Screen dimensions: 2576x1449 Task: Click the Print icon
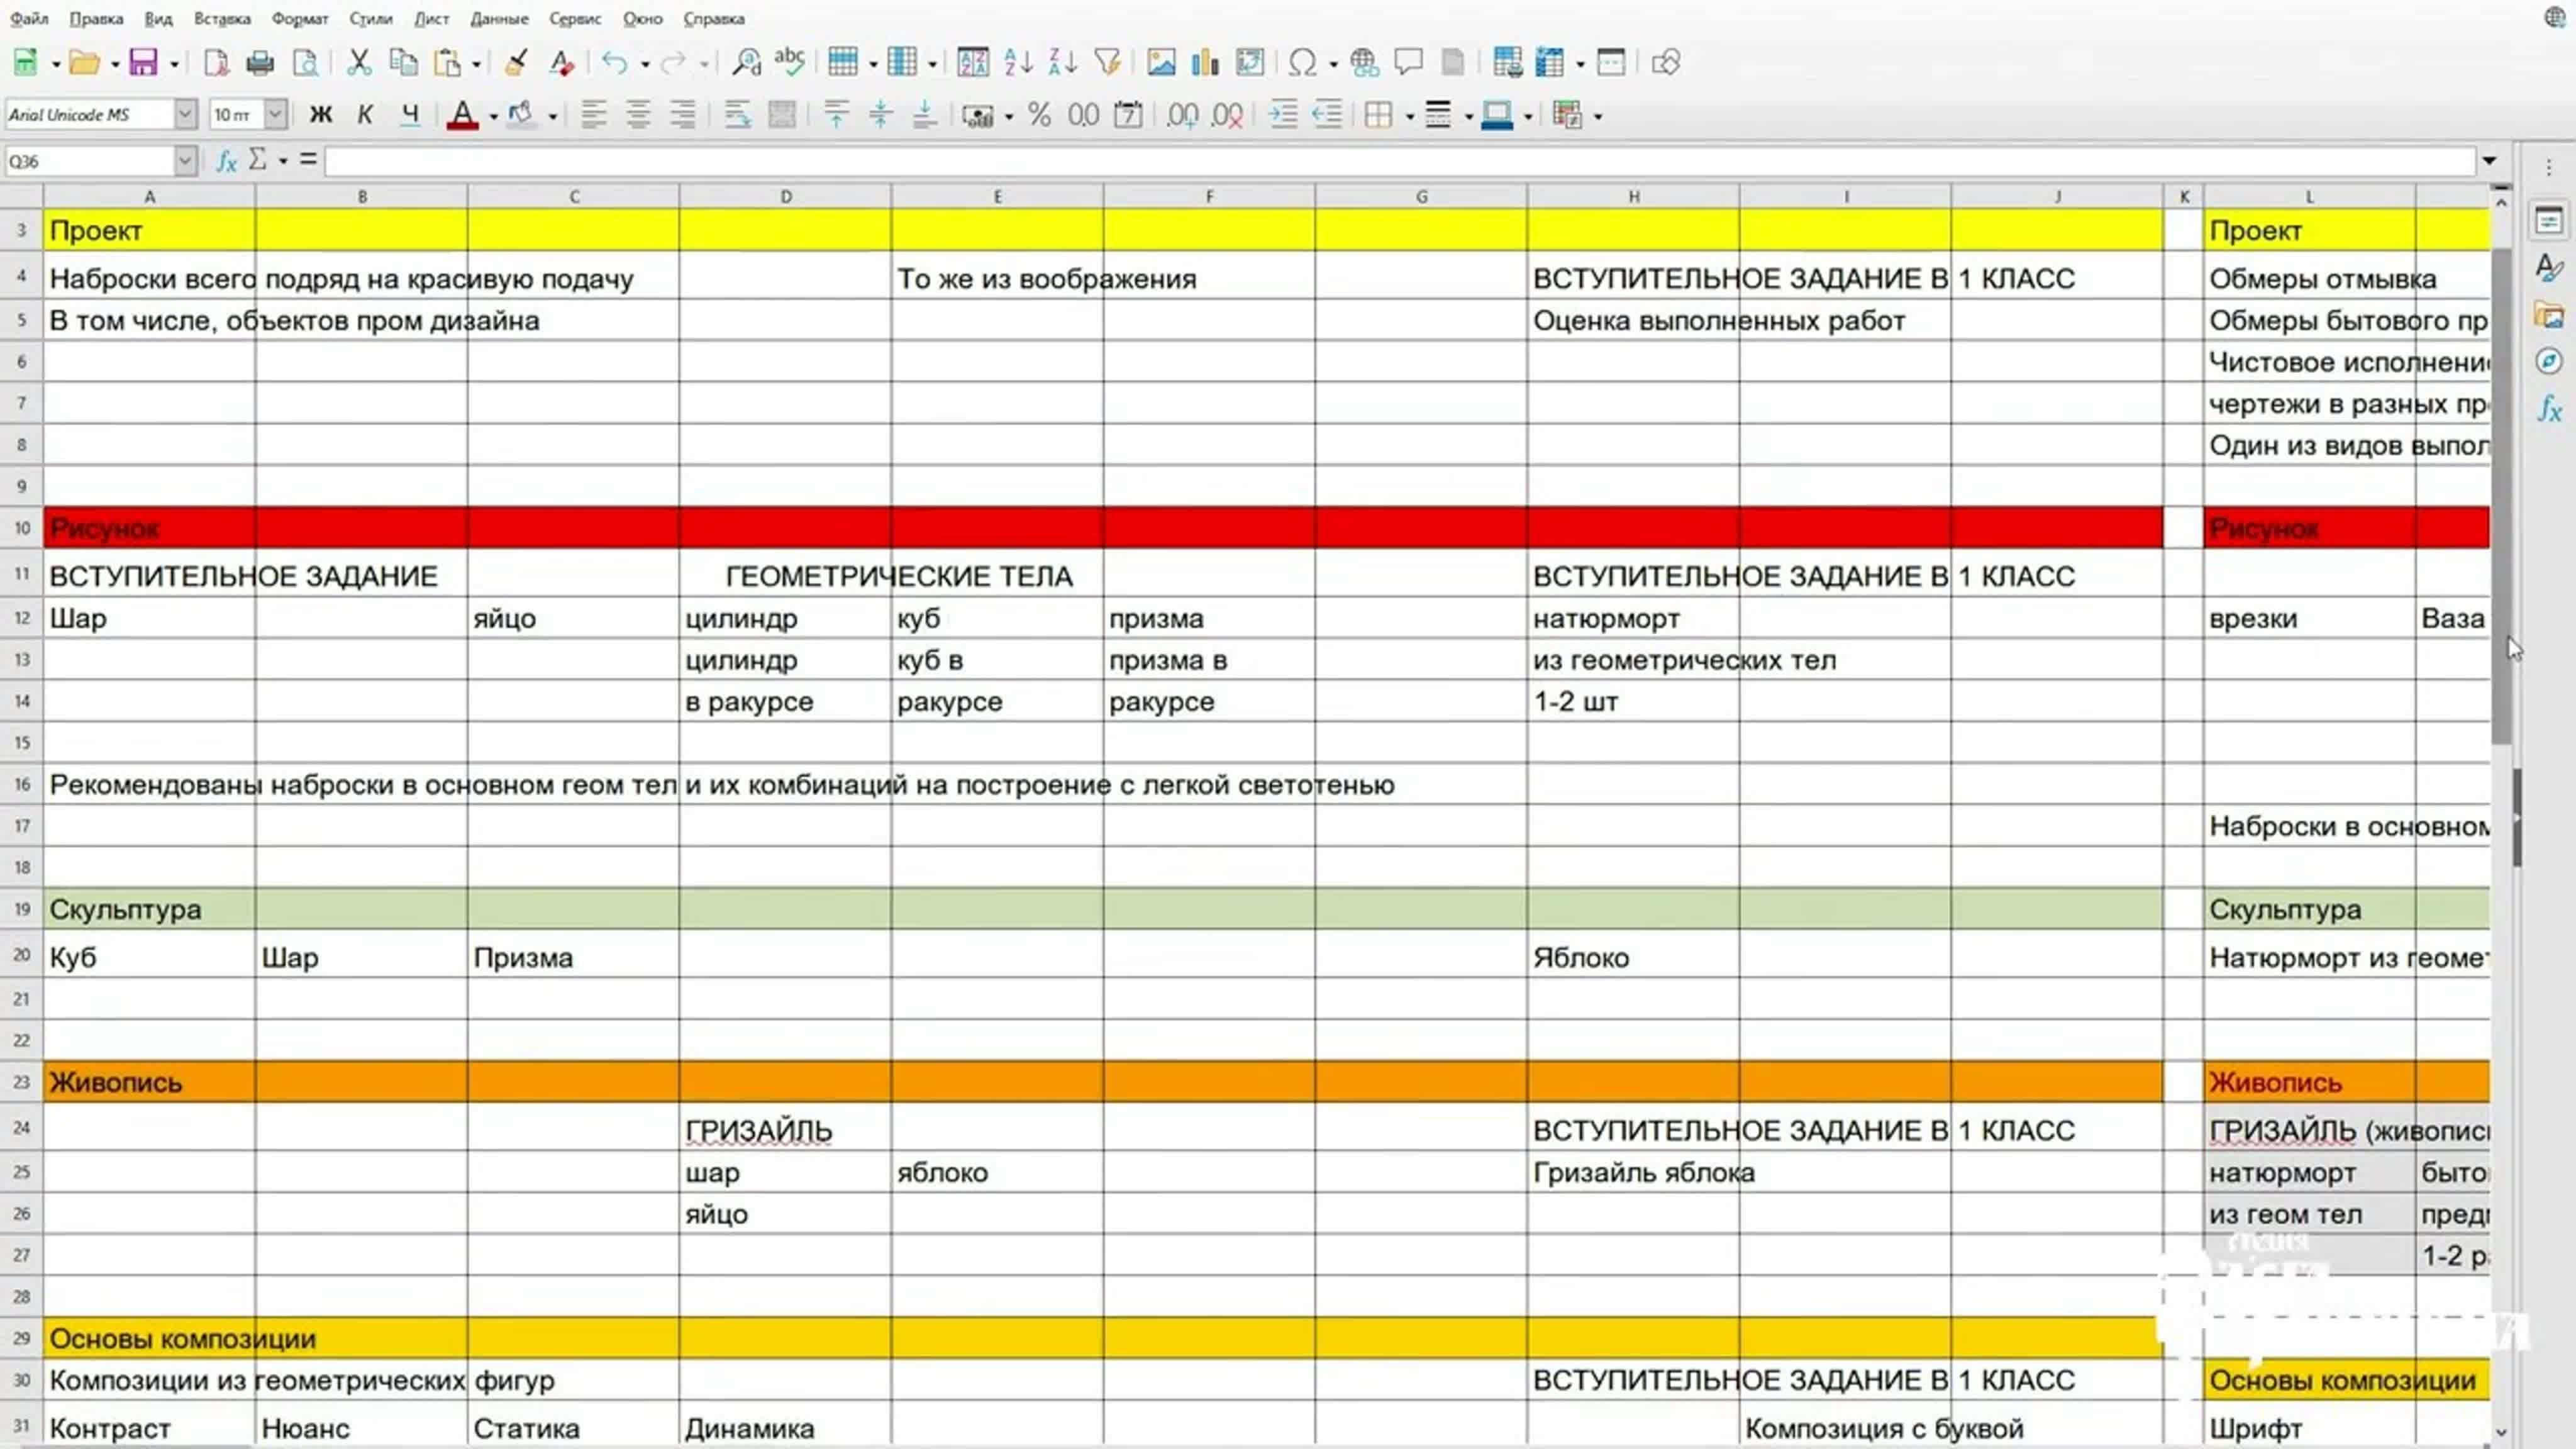pyautogui.click(x=260, y=62)
